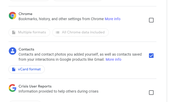Click the list icon in All Chrome data

point(57,32)
